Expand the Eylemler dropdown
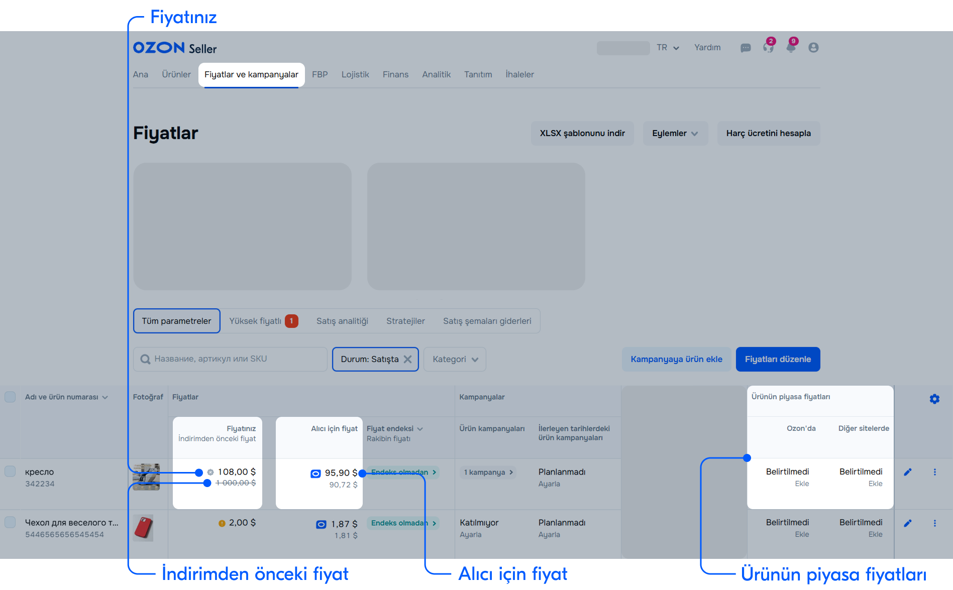 675,134
